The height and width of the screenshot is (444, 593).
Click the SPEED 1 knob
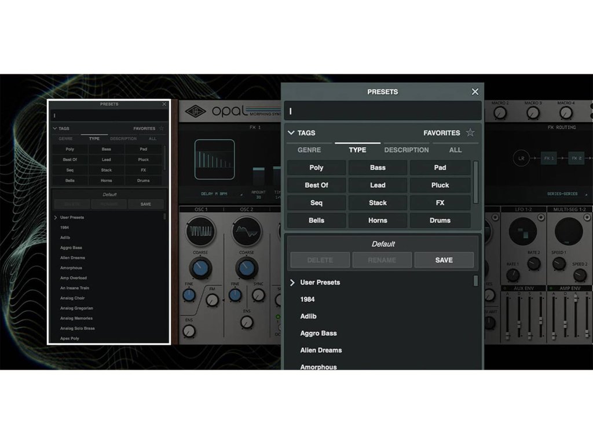click(559, 263)
